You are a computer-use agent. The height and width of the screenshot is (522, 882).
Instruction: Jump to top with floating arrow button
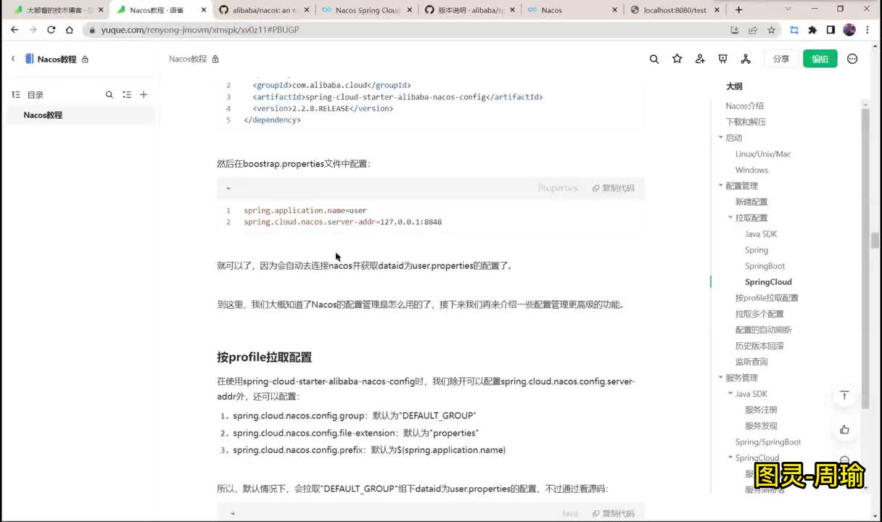point(844,395)
